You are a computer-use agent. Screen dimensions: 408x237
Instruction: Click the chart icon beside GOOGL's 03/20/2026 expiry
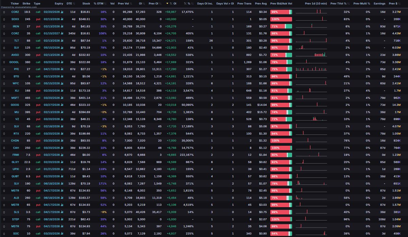(x=62, y=62)
